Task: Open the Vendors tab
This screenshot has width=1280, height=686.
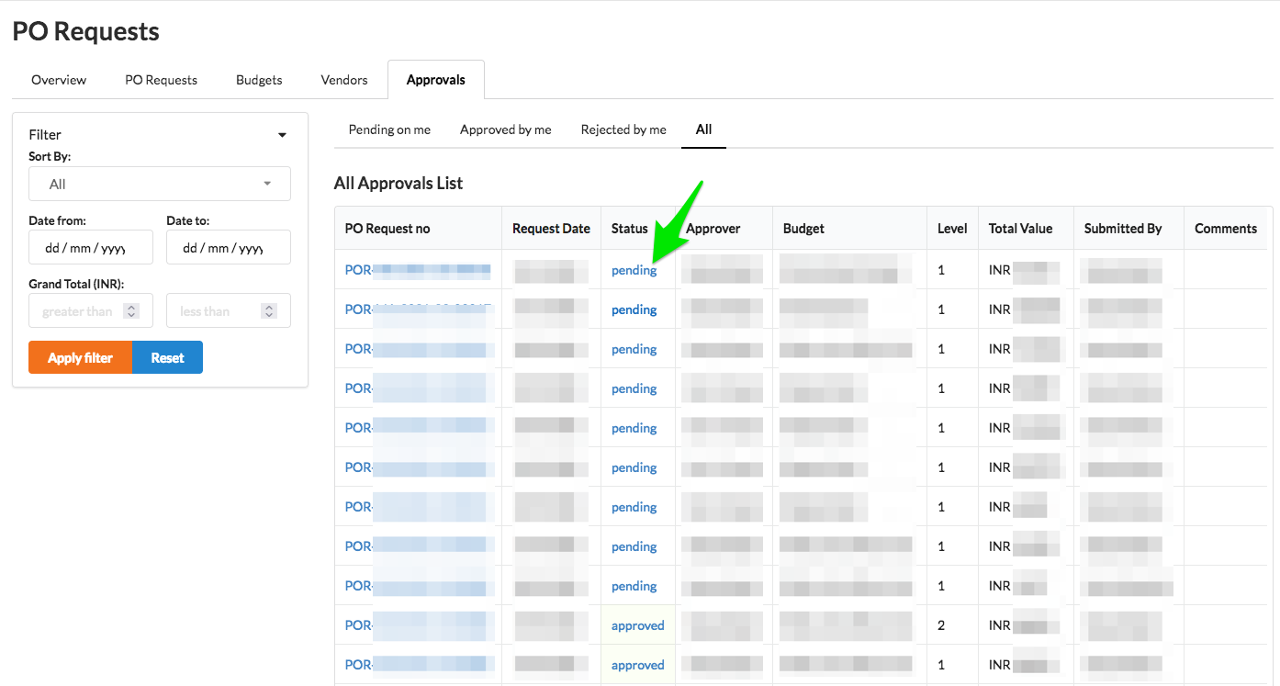Action: pos(344,80)
